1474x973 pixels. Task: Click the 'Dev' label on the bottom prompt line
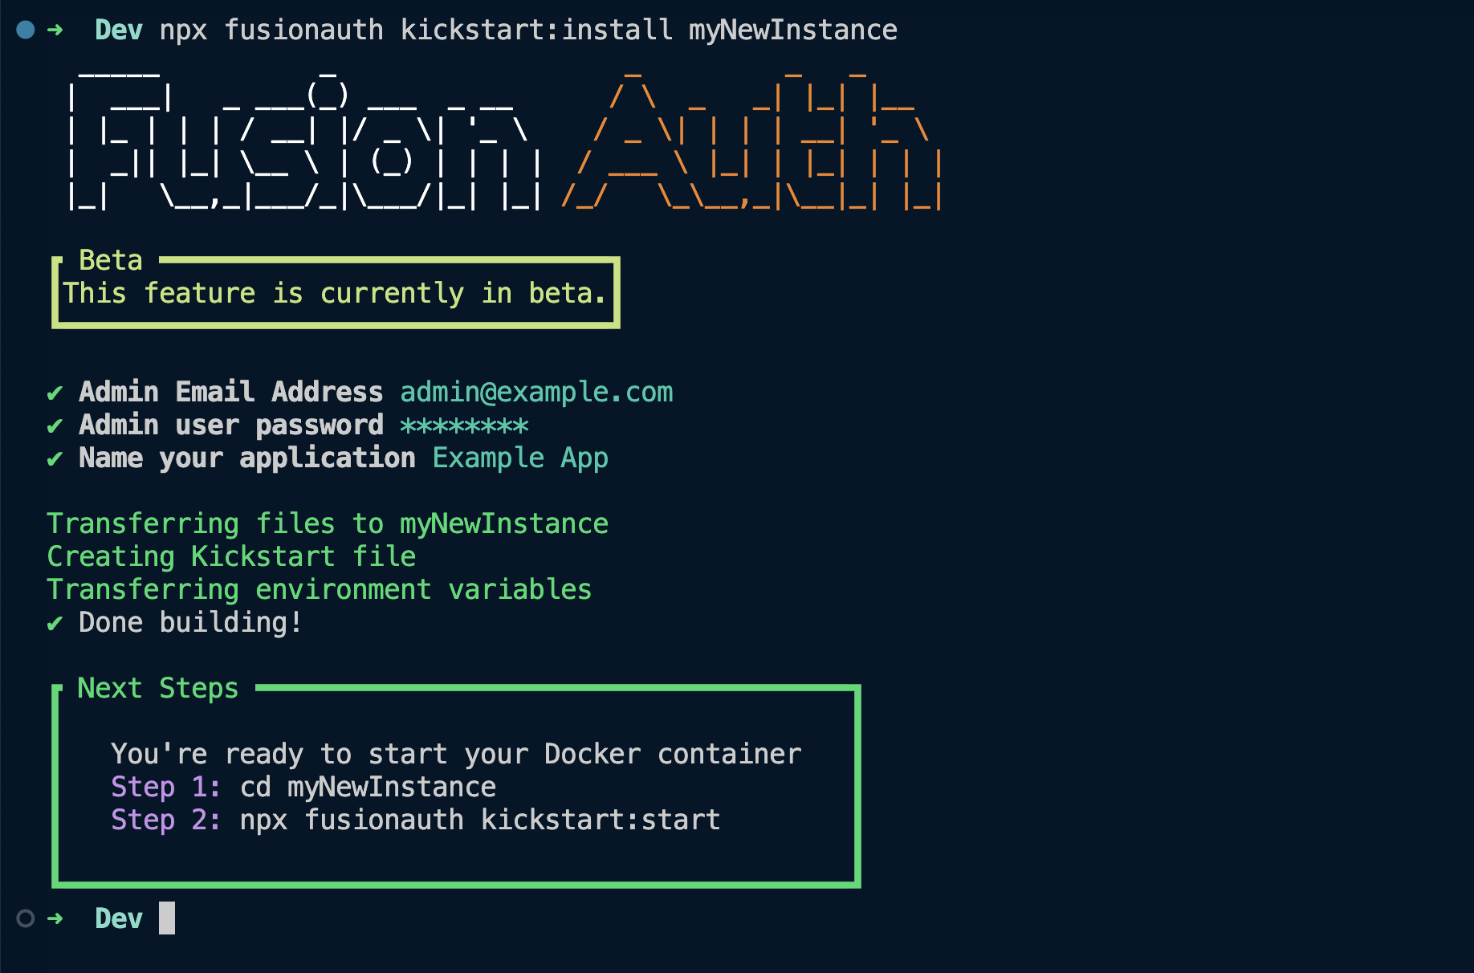coord(119,918)
